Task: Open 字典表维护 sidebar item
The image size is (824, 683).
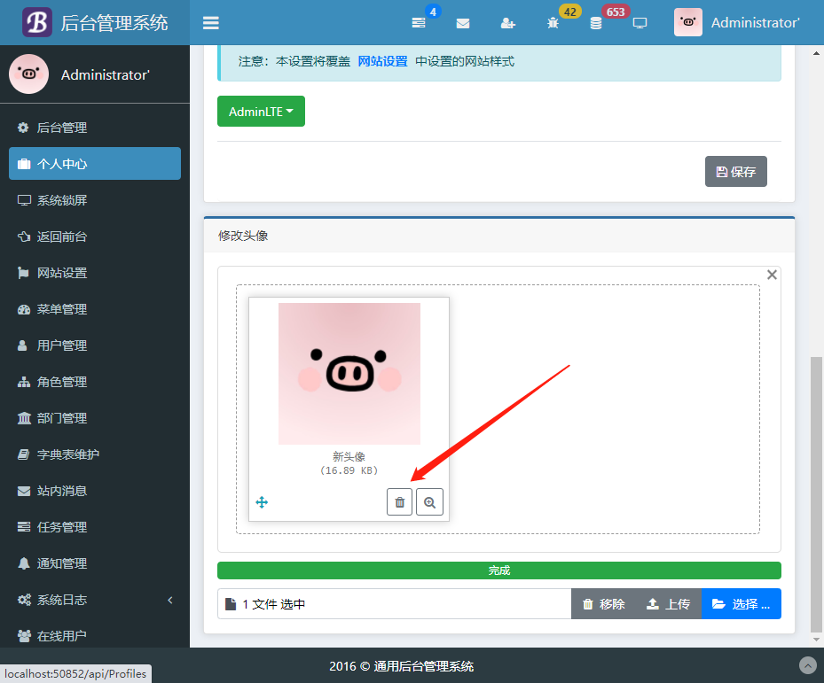Action: [95, 454]
